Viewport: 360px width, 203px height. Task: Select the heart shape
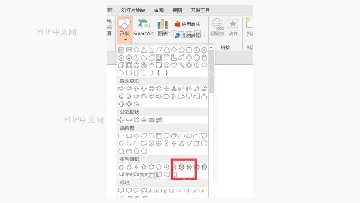pyautogui.click(x=174, y=65)
